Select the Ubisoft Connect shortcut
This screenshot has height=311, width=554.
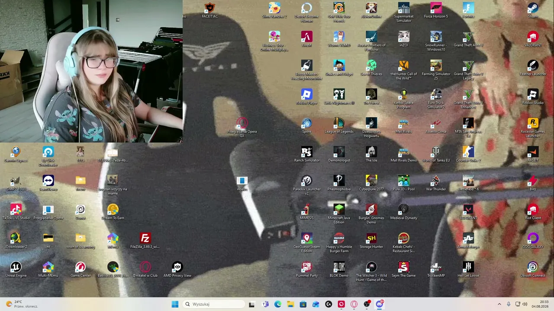point(533,270)
